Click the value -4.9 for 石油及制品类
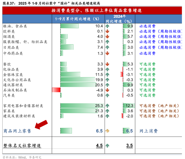Viewport: 185px width, 159px height. click(x=99, y=90)
